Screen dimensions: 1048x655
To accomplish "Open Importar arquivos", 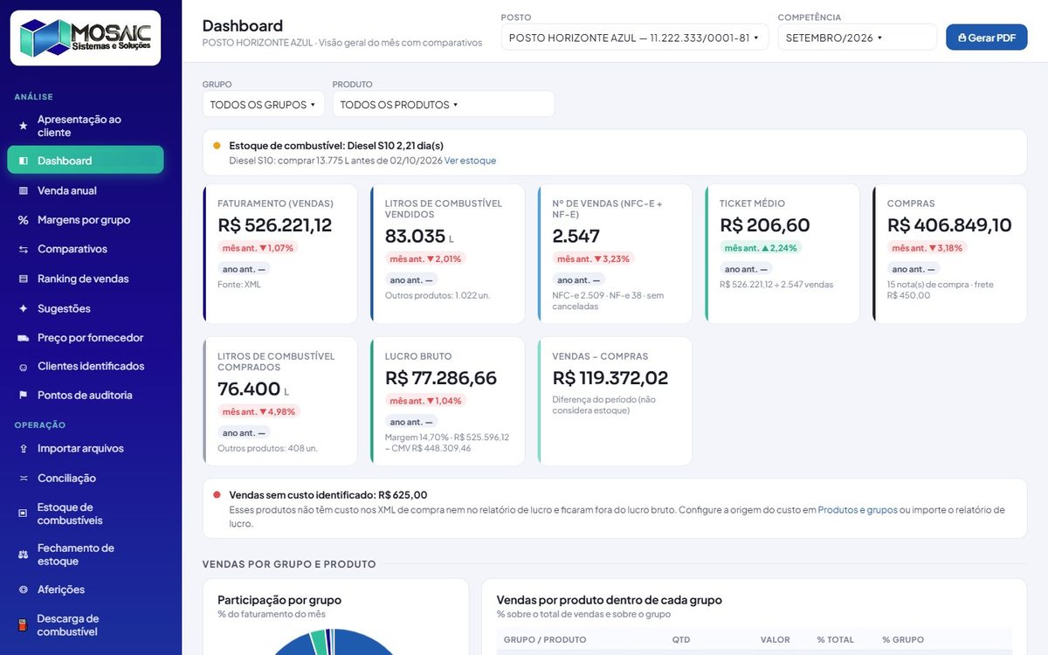I will 86,449.
